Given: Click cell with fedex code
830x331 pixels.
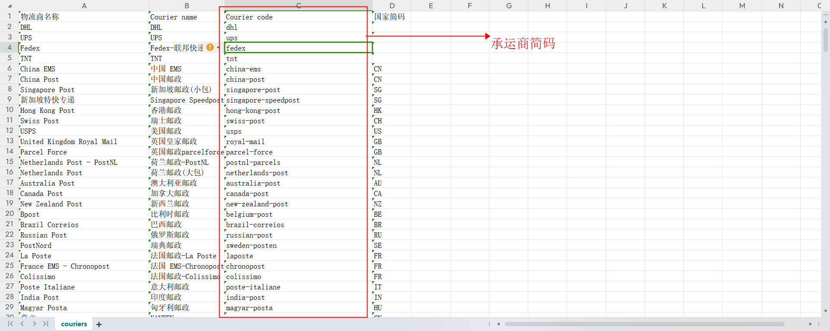Looking at the screenshot, I should pos(298,48).
